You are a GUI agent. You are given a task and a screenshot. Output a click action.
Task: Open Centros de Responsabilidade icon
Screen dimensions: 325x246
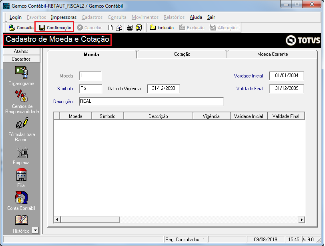click(x=21, y=96)
